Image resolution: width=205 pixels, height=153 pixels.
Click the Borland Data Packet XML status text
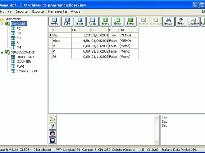(x=179, y=150)
